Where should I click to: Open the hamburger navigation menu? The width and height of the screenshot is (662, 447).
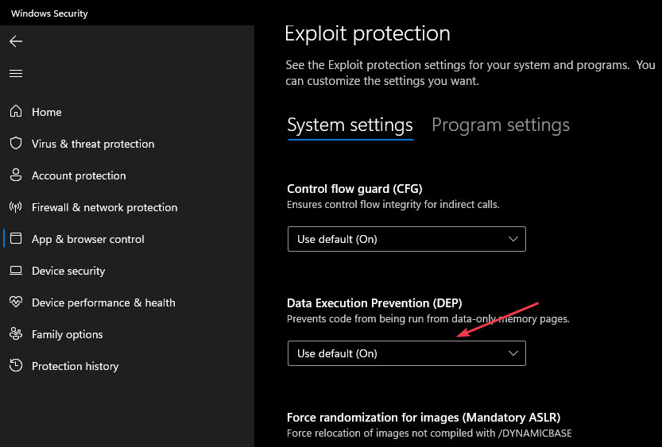pos(16,73)
